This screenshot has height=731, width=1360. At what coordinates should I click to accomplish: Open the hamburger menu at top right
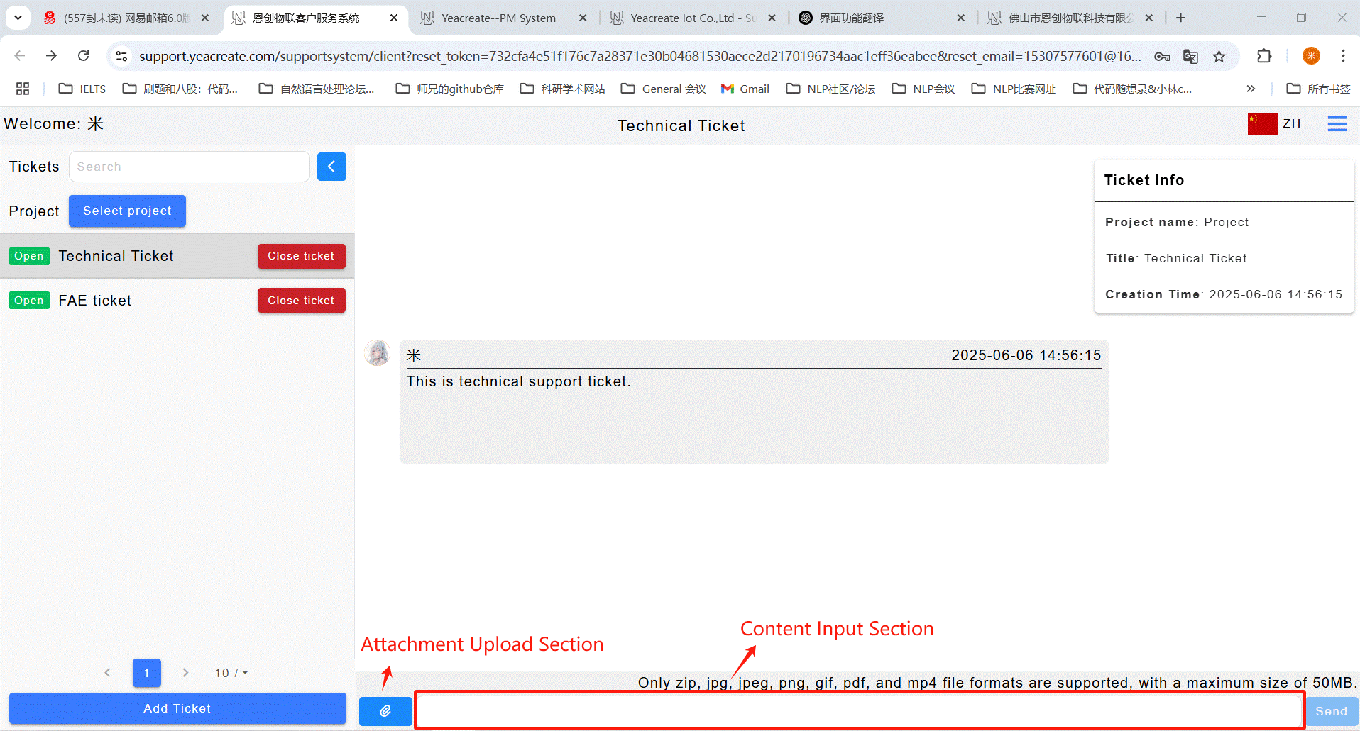(x=1337, y=124)
